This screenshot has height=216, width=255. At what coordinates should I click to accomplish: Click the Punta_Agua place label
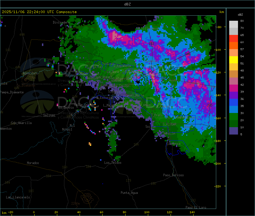[x=129, y=193]
